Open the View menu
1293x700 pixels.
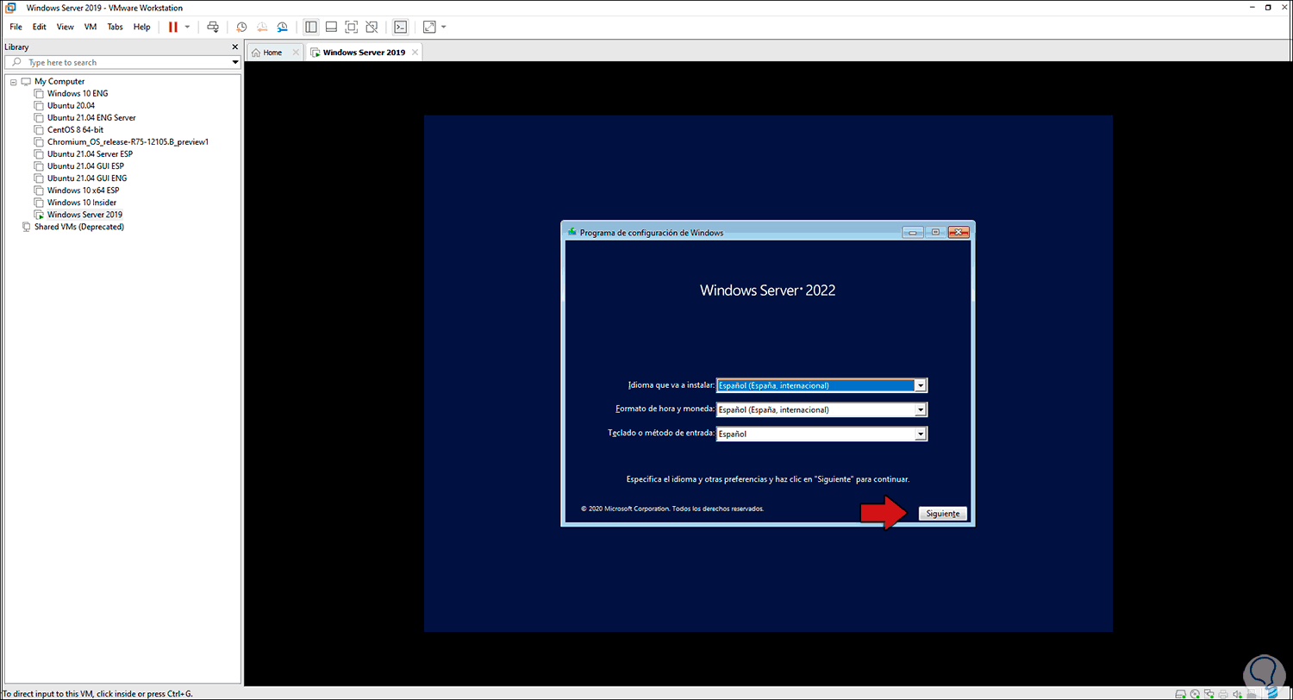coord(66,27)
